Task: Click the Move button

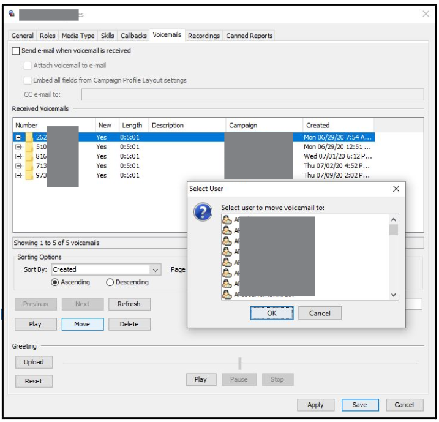Action: [82, 324]
